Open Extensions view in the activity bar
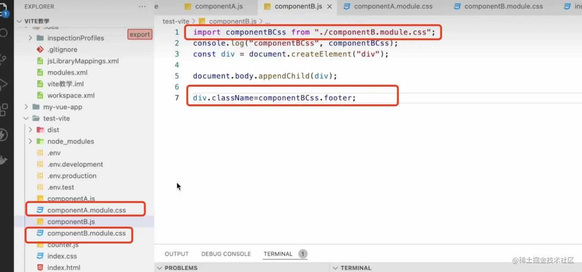The image size is (582, 272). [3, 109]
